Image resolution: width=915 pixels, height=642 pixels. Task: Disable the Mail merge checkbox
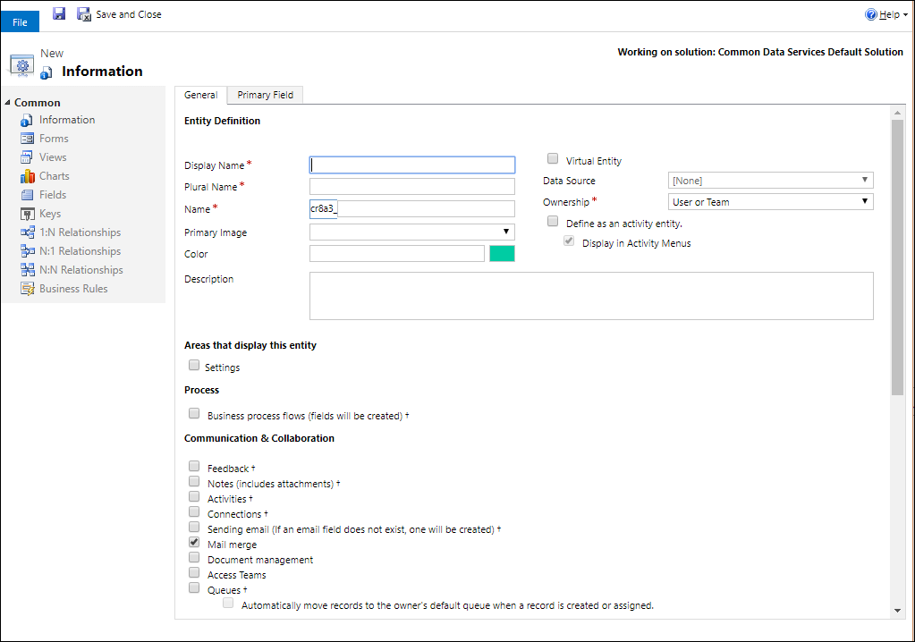pos(194,541)
